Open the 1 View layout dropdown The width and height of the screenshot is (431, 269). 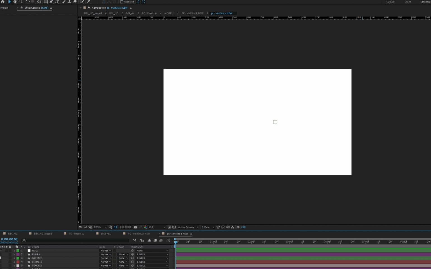[x=208, y=227]
